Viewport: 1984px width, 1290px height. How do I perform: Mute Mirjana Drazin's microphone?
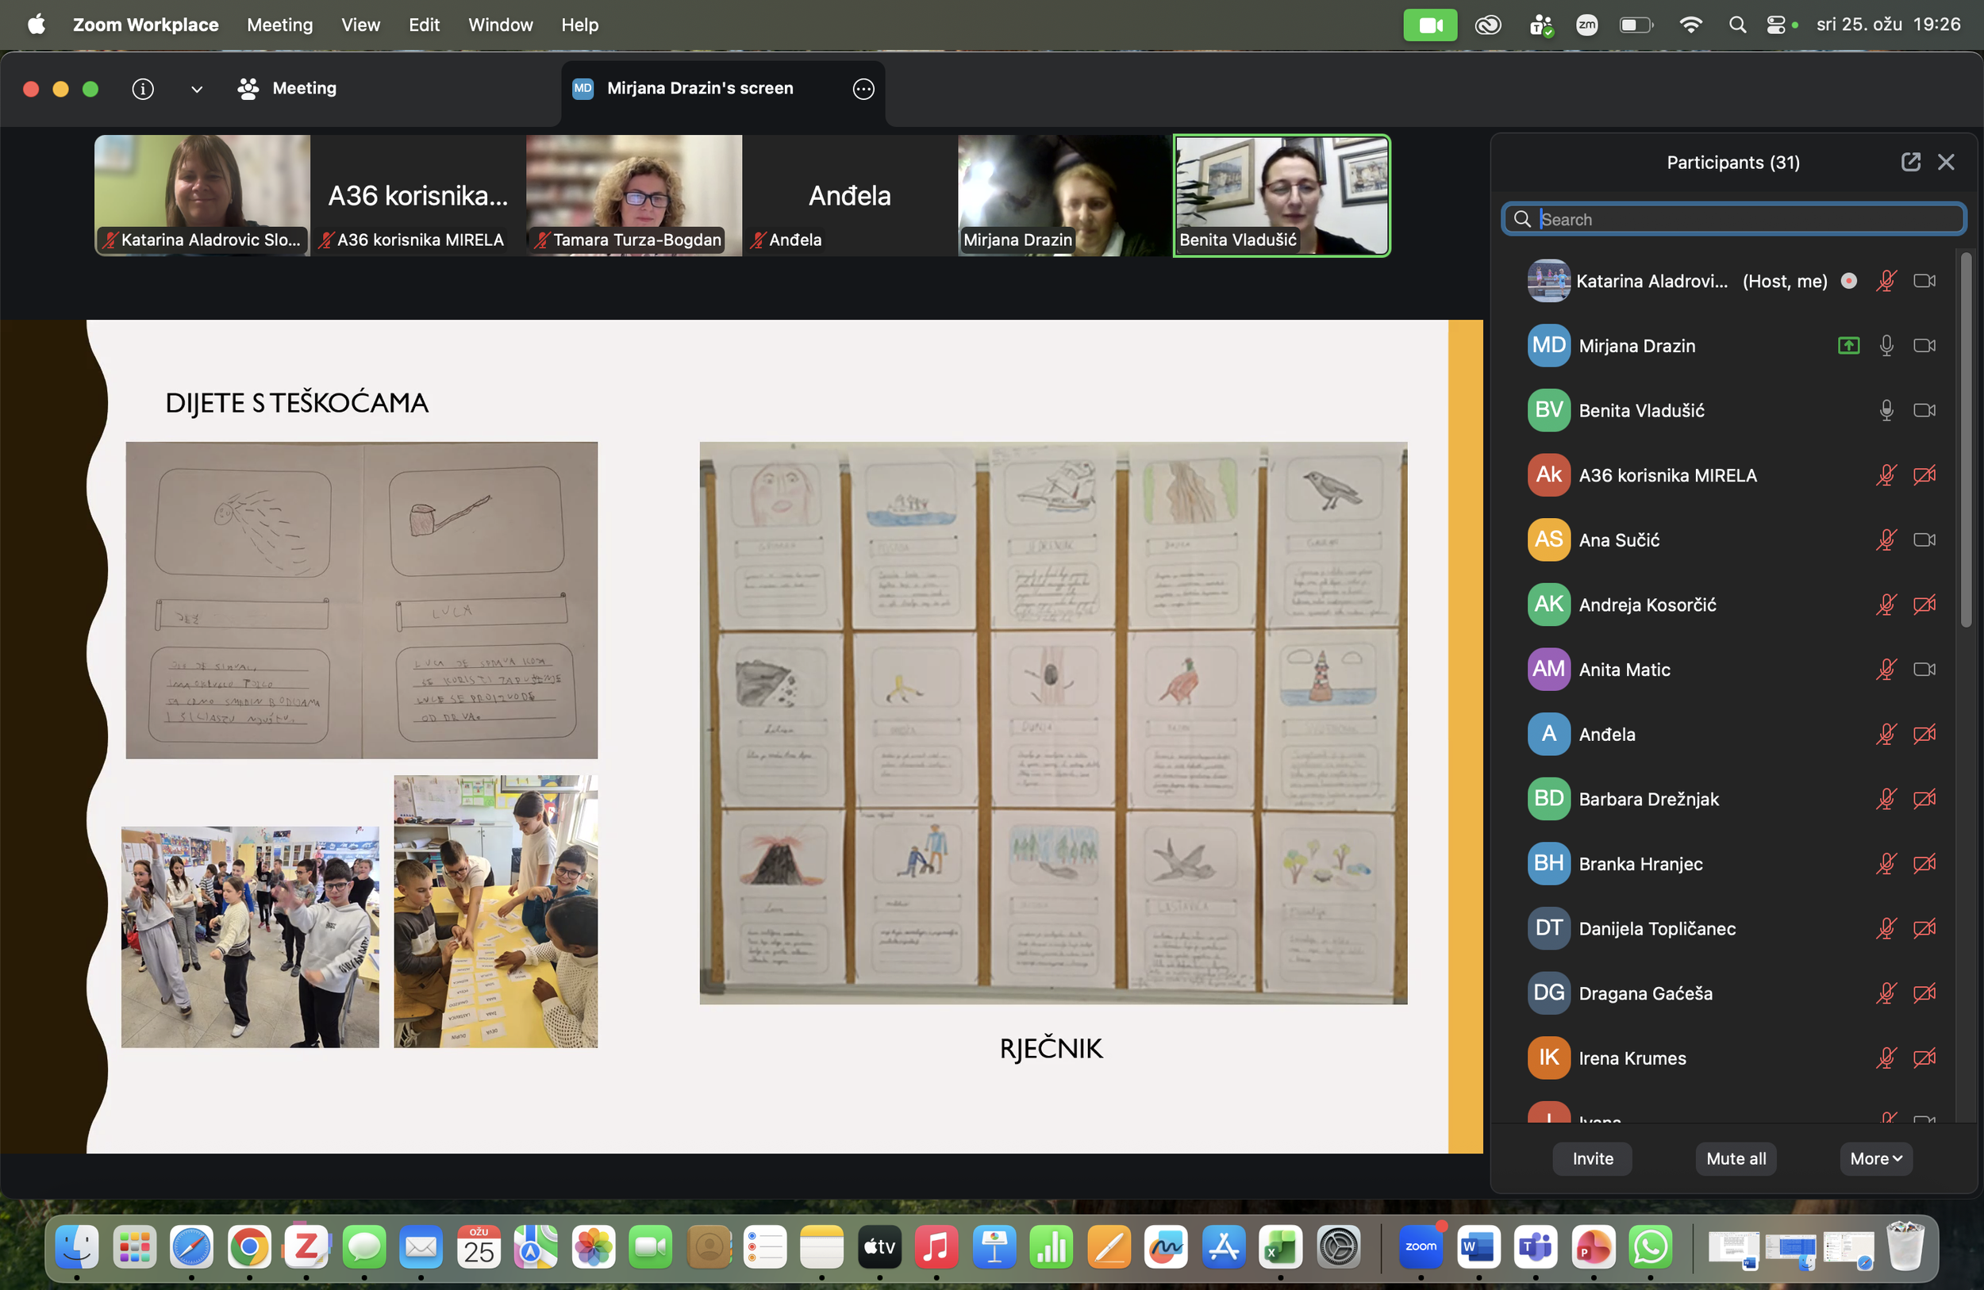point(1886,345)
